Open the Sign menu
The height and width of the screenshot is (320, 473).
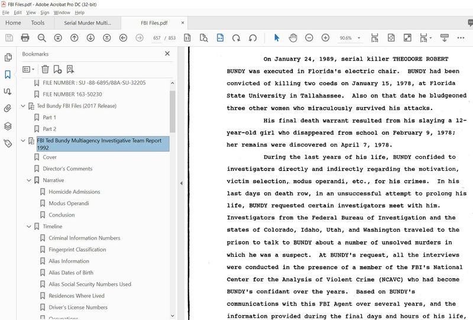[x=44, y=12]
